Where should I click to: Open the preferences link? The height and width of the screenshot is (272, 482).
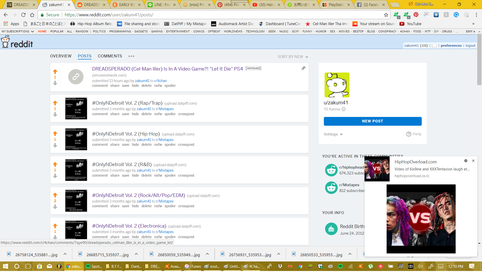451,46
